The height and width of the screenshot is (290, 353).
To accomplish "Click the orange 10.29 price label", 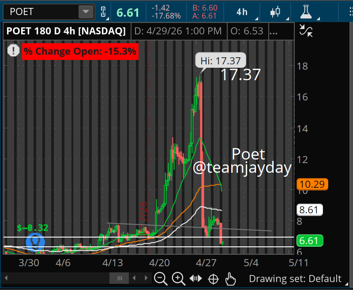I will coord(312,184).
